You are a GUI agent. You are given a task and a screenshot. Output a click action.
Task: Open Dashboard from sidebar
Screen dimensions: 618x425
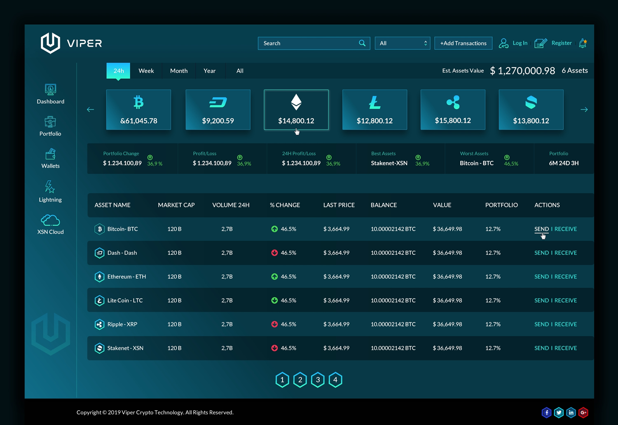(50, 94)
